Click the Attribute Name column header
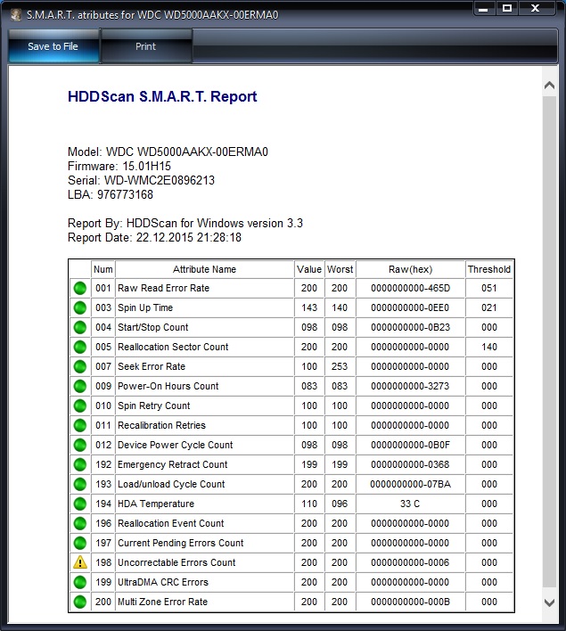 click(204, 269)
